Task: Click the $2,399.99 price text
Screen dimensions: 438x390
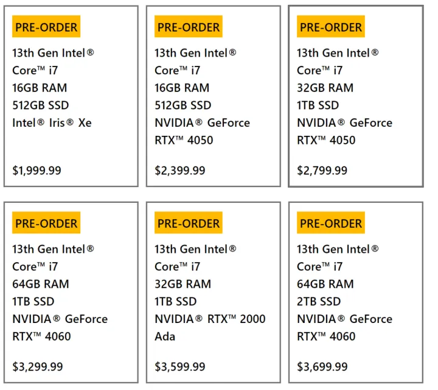Action: (179, 171)
